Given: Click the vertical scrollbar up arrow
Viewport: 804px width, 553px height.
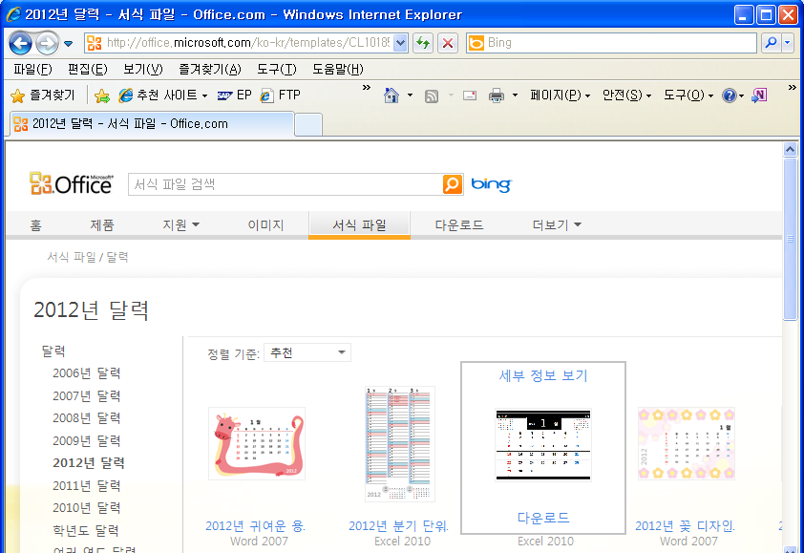Looking at the screenshot, I should click(791, 149).
